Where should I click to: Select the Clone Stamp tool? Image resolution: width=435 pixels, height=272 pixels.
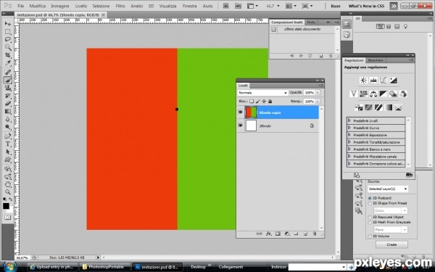8,88
